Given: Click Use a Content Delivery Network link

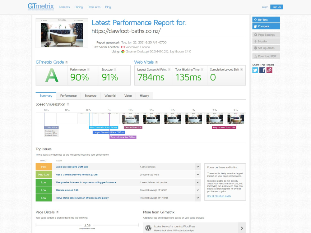Looking at the screenshot, I should click(77, 175).
